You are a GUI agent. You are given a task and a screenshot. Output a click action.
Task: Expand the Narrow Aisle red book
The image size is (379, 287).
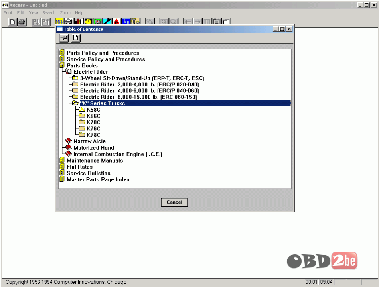point(69,141)
